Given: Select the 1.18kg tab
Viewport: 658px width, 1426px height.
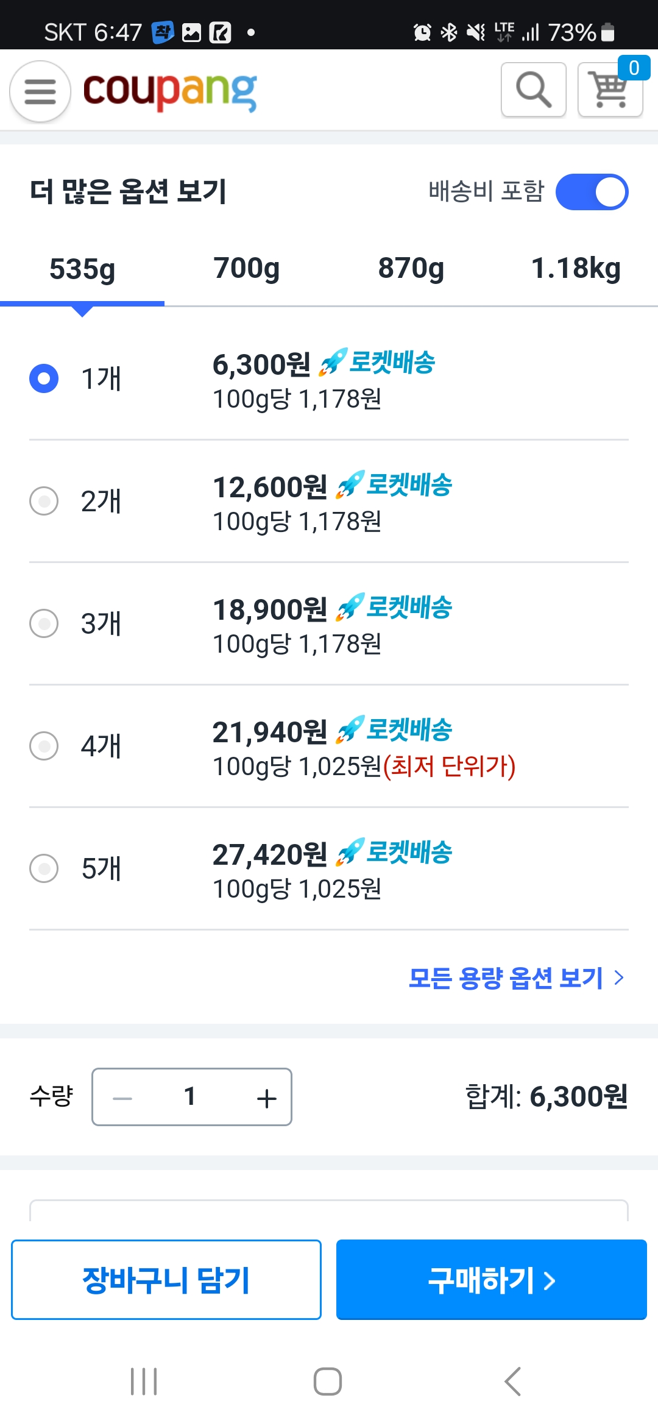Looking at the screenshot, I should 576,268.
